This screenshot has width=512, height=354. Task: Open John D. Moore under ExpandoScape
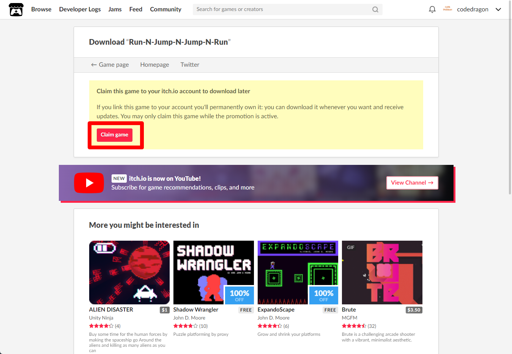(x=274, y=318)
